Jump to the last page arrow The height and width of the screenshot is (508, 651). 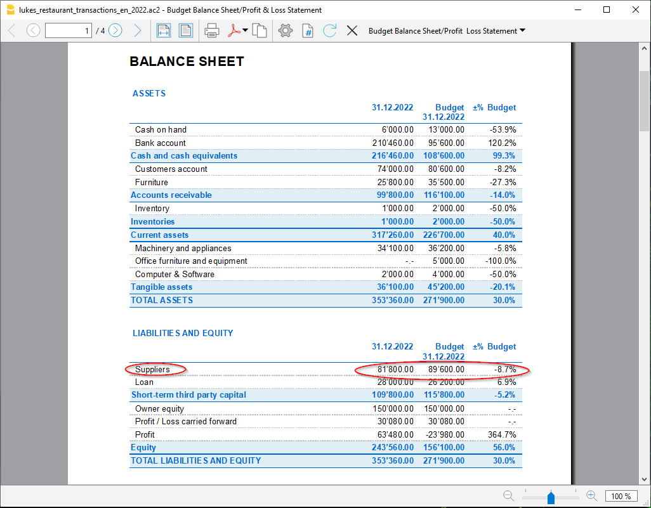coord(137,30)
